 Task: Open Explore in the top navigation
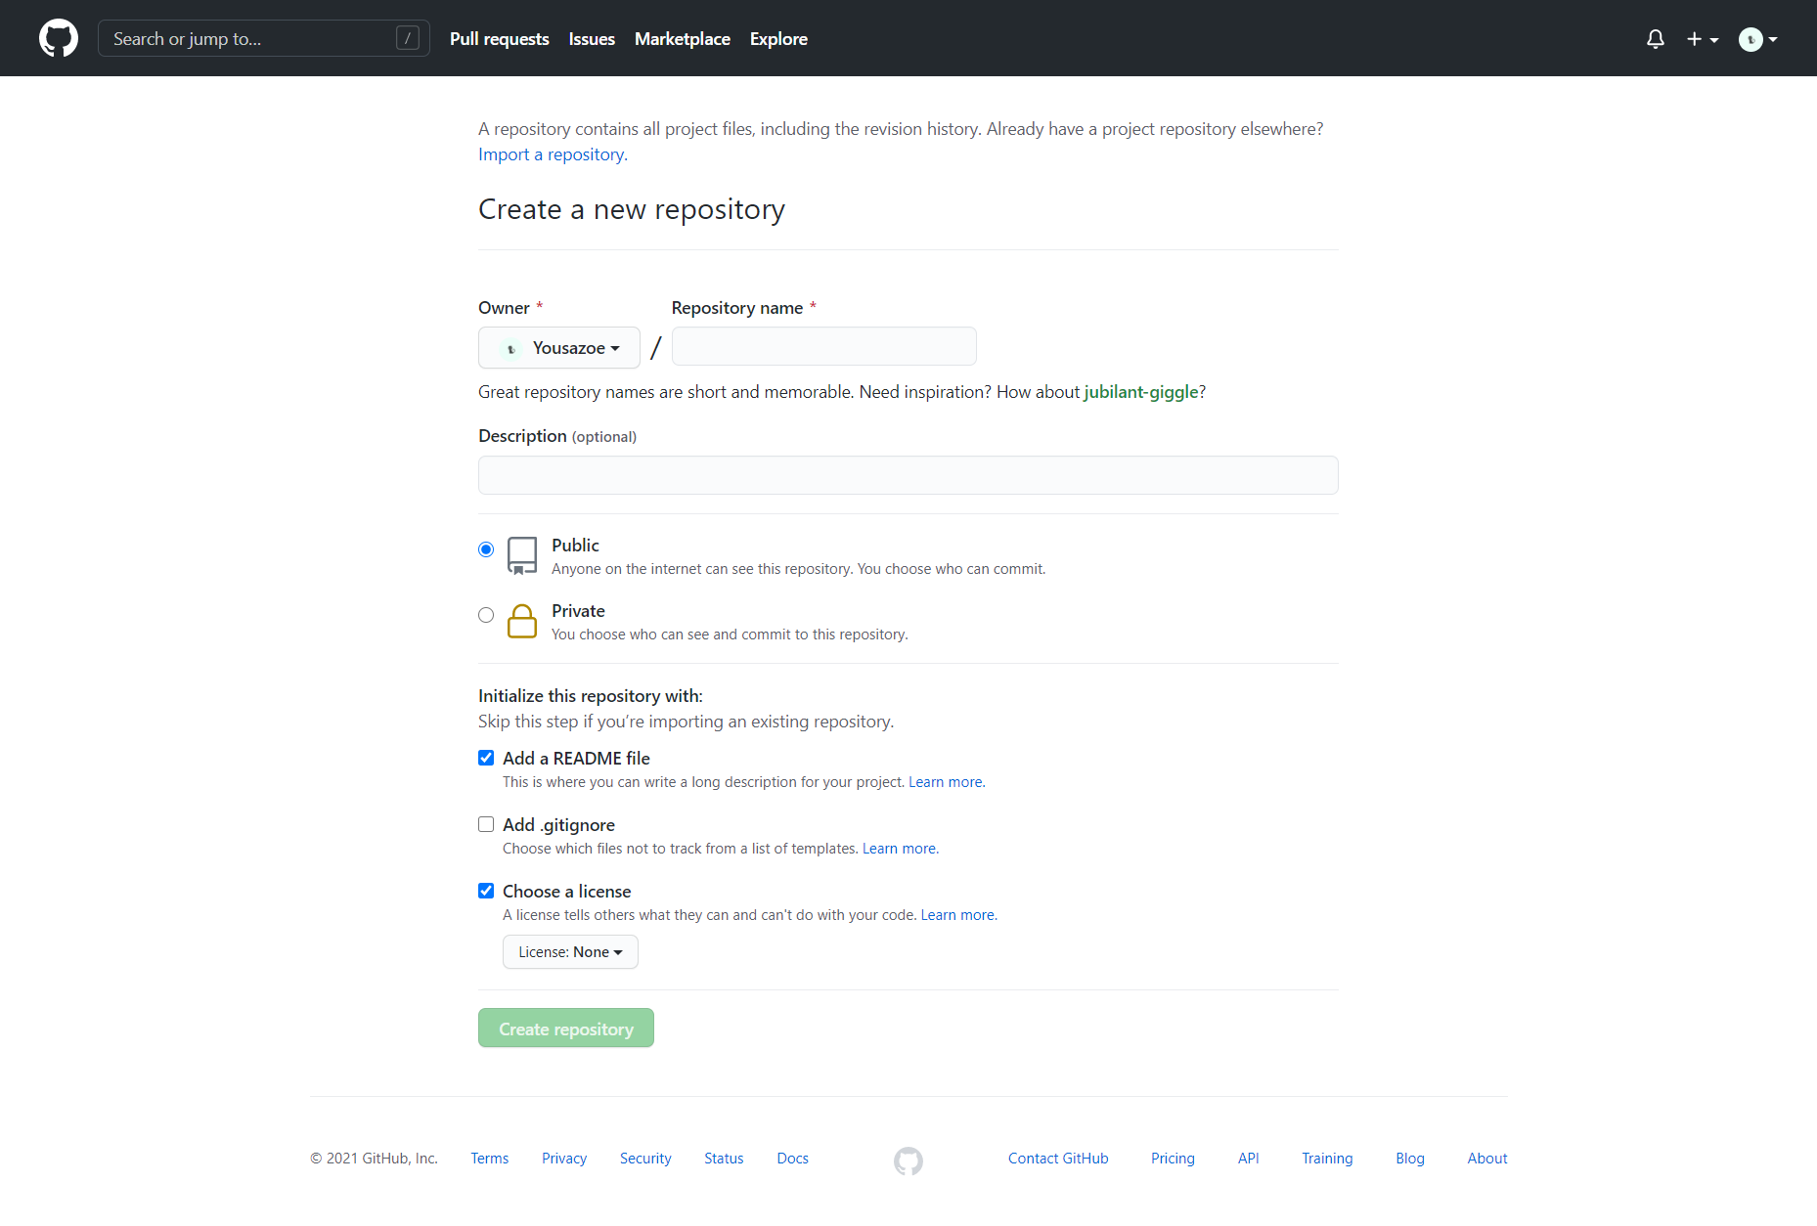778,39
